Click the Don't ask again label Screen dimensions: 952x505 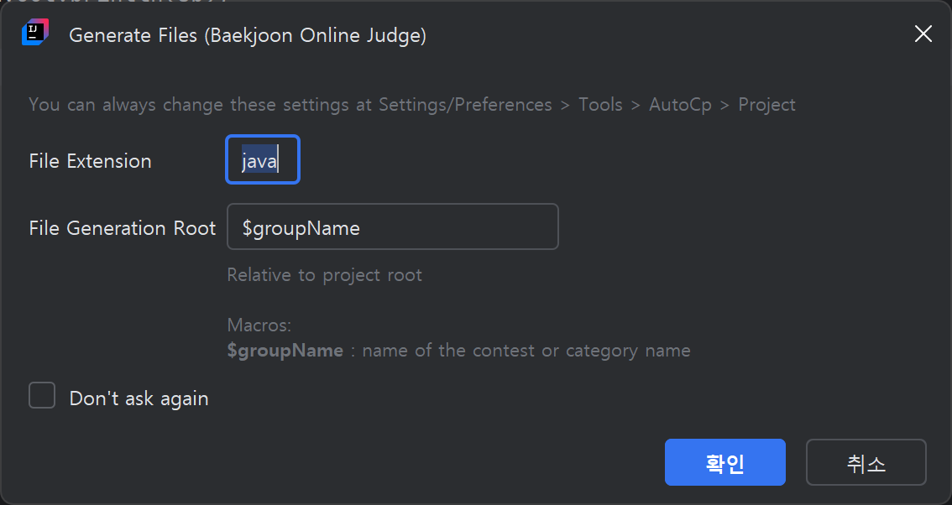point(139,398)
